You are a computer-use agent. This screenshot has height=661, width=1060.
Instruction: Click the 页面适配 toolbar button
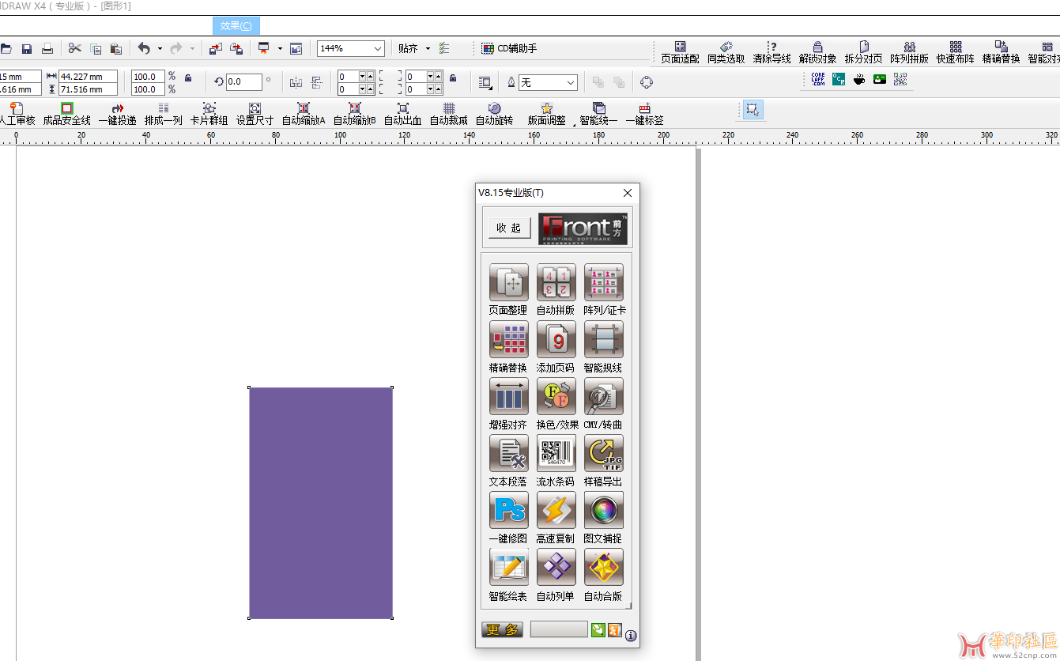point(680,52)
